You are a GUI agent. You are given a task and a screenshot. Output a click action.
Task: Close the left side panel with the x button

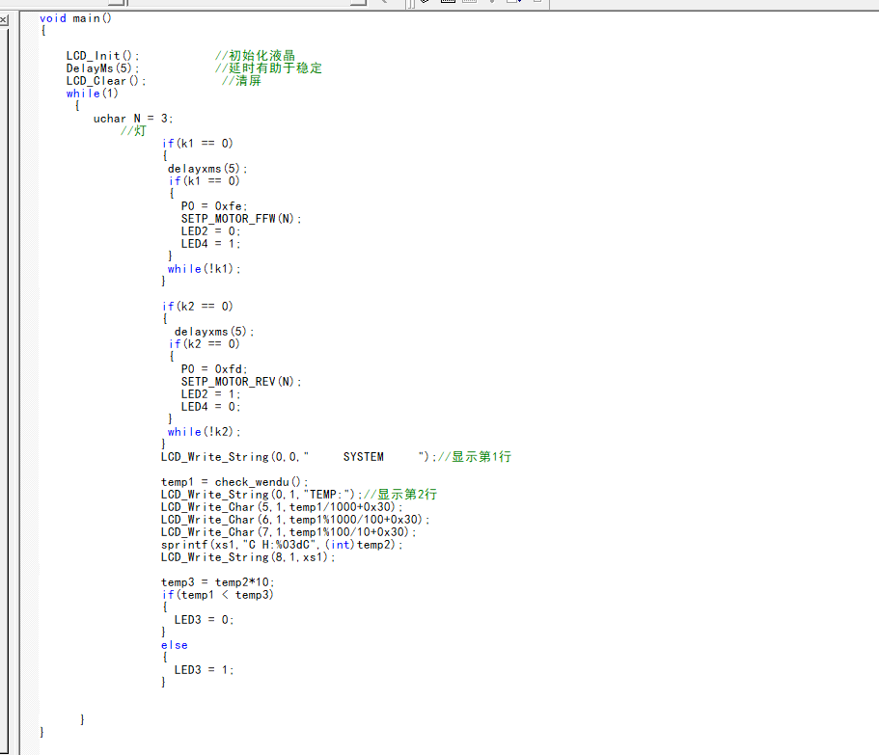click(3, 20)
